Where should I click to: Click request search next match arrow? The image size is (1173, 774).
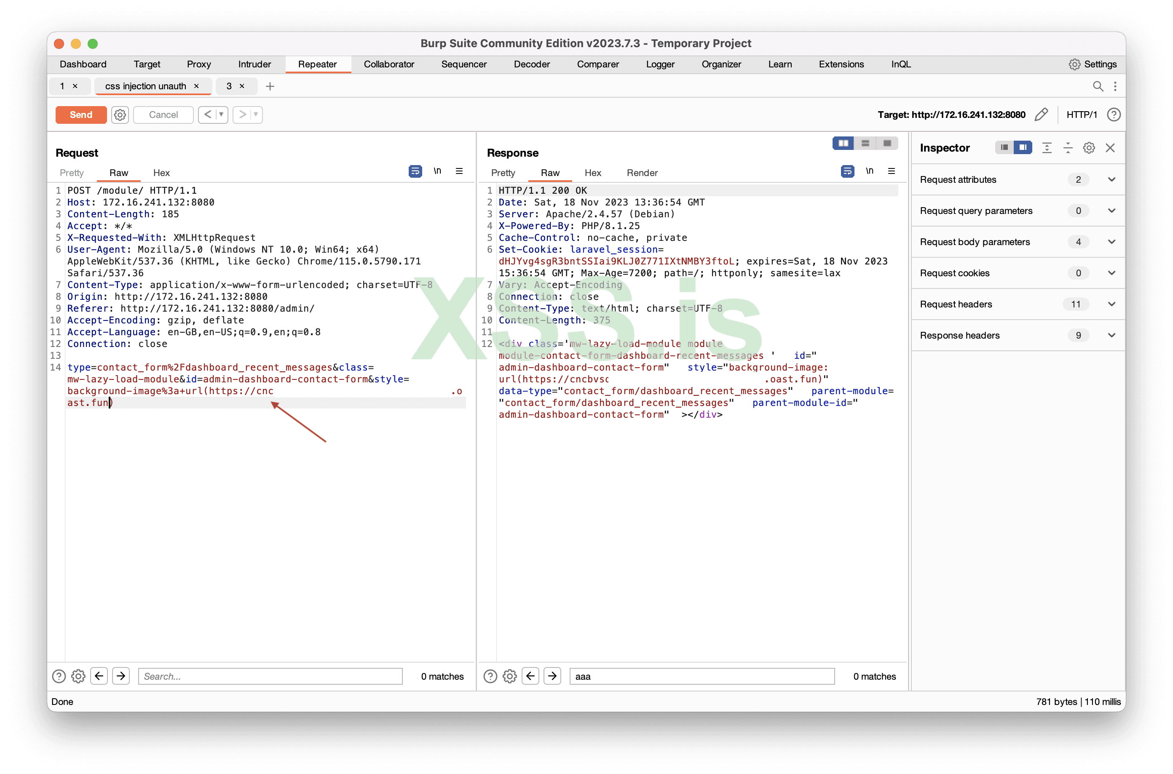(x=121, y=676)
